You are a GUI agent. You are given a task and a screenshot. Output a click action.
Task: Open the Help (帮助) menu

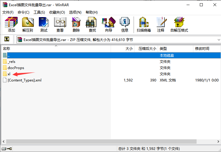[x=92, y=12]
